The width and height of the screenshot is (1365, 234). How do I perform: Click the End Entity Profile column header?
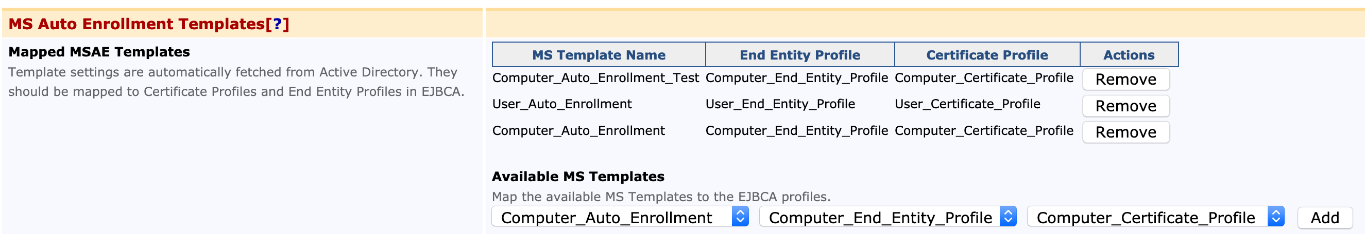click(799, 55)
